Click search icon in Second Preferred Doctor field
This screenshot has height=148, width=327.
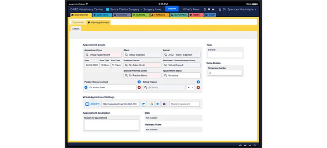click(x=126, y=76)
